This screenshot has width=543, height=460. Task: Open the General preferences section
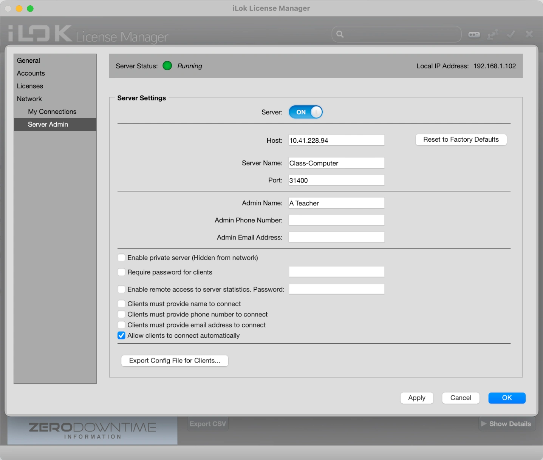[28, 60]
